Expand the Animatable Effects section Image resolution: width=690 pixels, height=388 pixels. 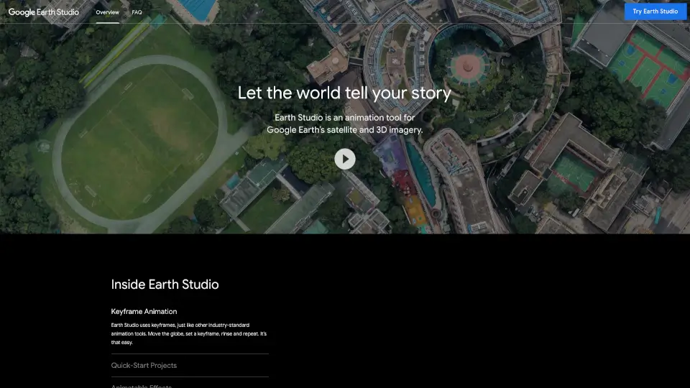[x=142, y=386]
